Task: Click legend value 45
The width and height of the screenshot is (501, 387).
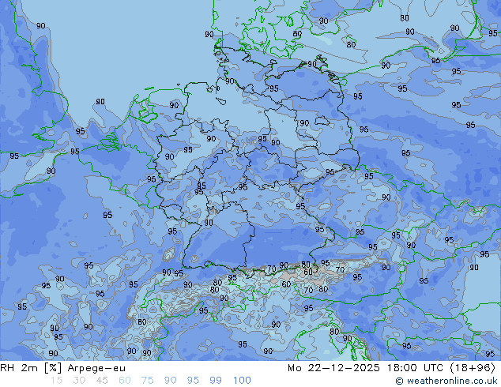Action: click(x=102, y=381)
